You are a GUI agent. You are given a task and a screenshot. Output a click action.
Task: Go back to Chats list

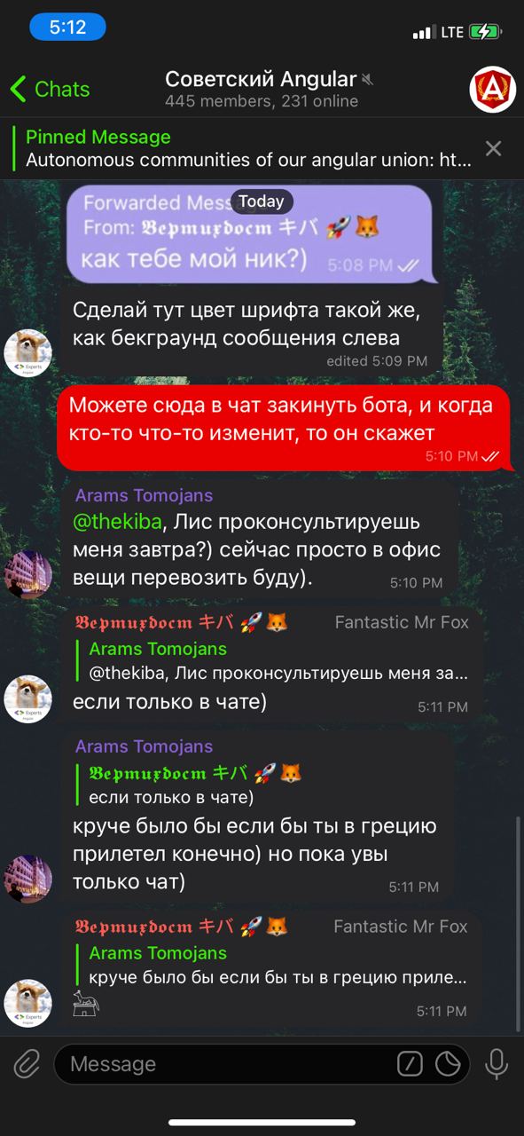50,89
